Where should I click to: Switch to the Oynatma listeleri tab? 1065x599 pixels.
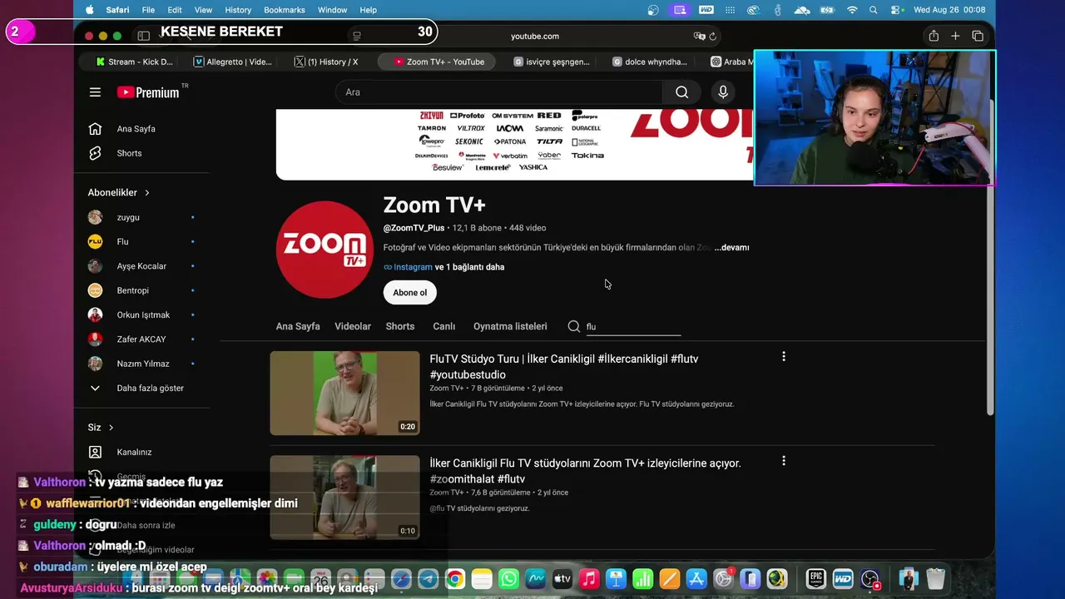[510, 326]
